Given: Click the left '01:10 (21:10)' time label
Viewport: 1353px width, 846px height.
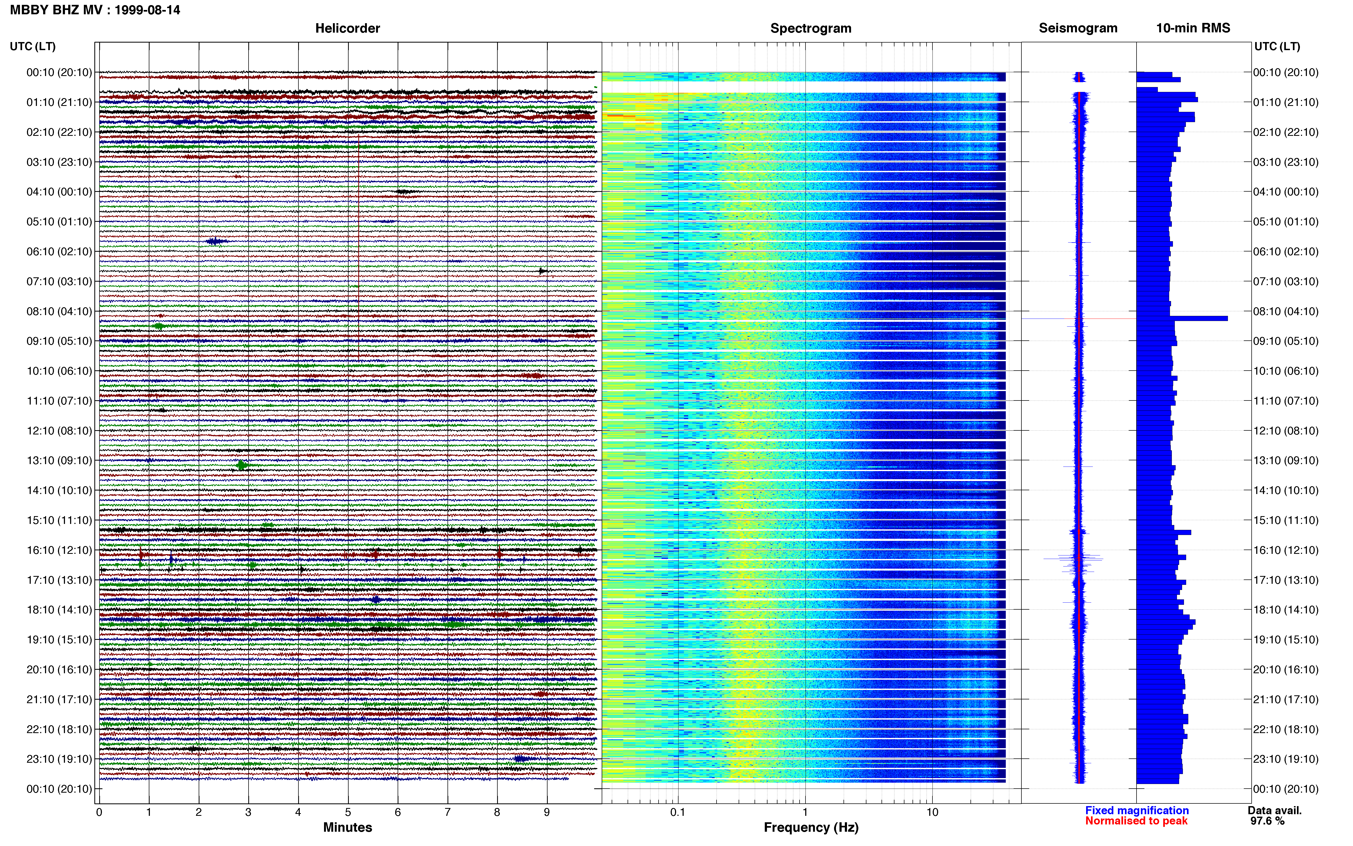Looking at the screenshot, I should click(x=59, y=102).
